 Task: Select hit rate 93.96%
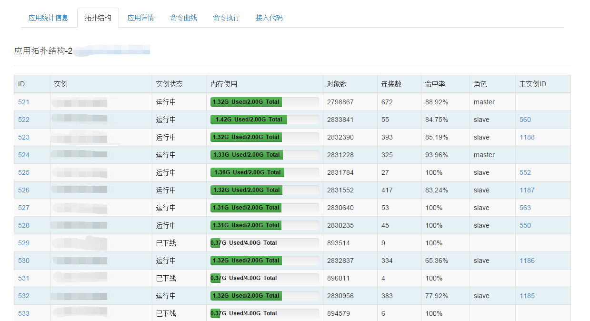pyautogui.click(x=437, y=155)
